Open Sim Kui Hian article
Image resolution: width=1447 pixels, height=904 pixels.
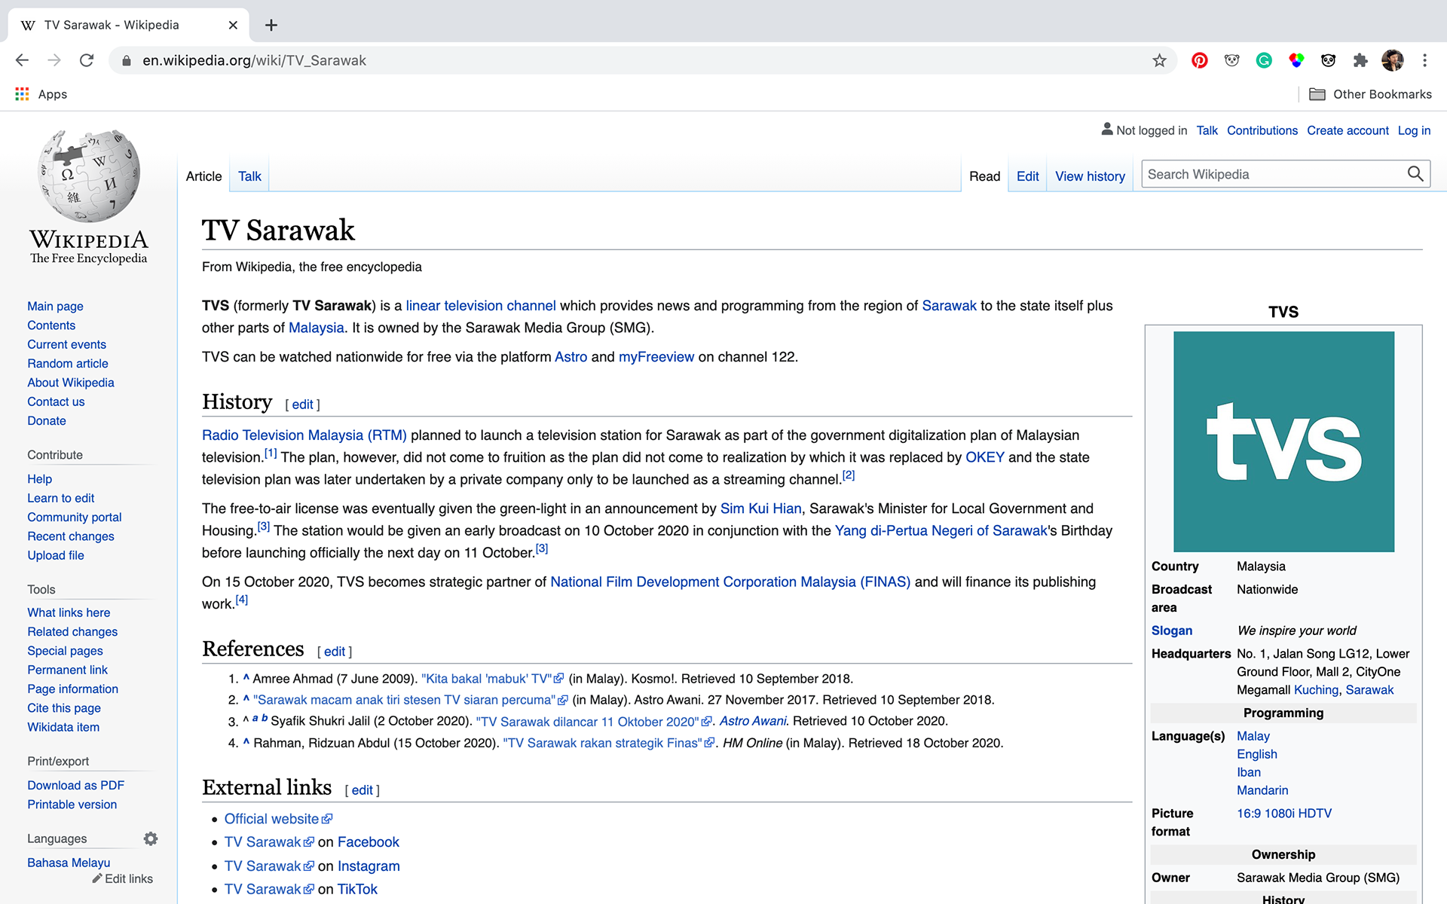coord(760,508)
